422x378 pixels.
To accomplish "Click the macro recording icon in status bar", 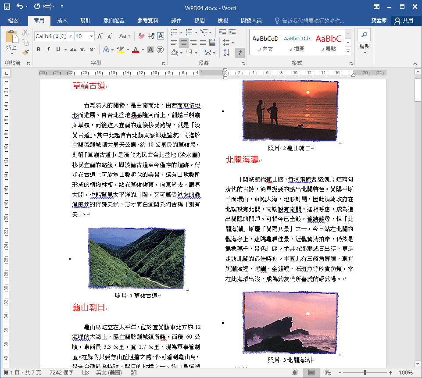I will click(133, 373).
